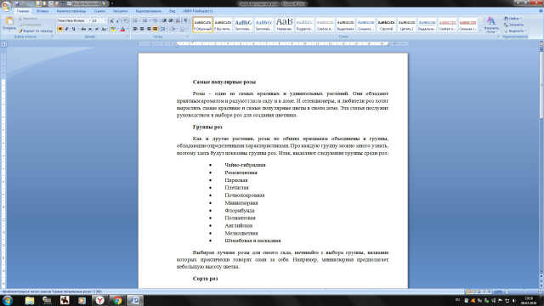Open Изменить стили menu
Image resolution: width=544 pixels, height=306 pixels.
click(x=491, y=25)
